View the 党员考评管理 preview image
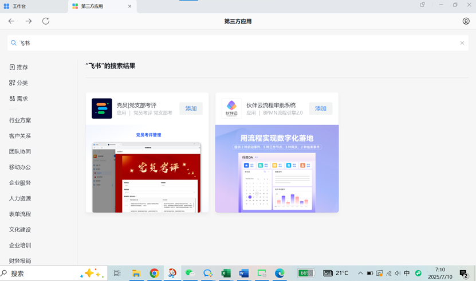The height and width of the screenshot is (281, 476). (147, 169)
